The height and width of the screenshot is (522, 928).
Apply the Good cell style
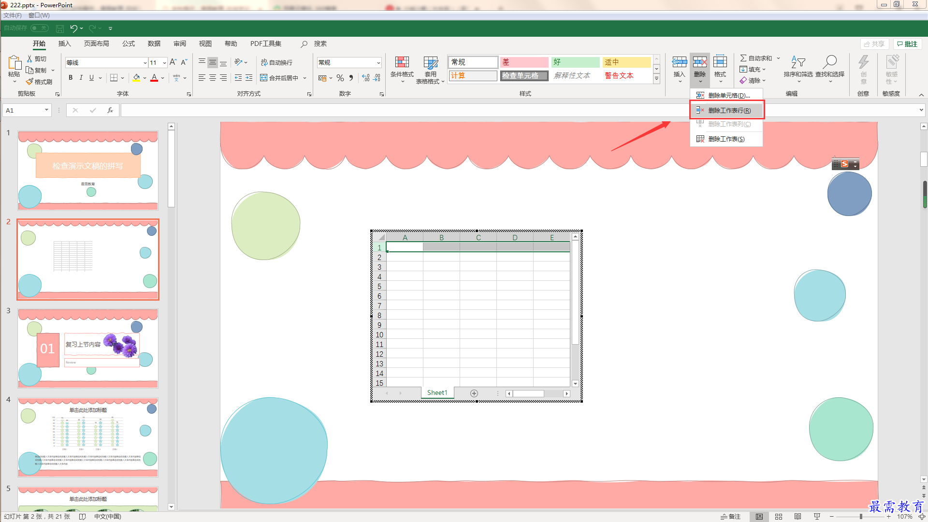pyautogui.click(x=576, y=62)
